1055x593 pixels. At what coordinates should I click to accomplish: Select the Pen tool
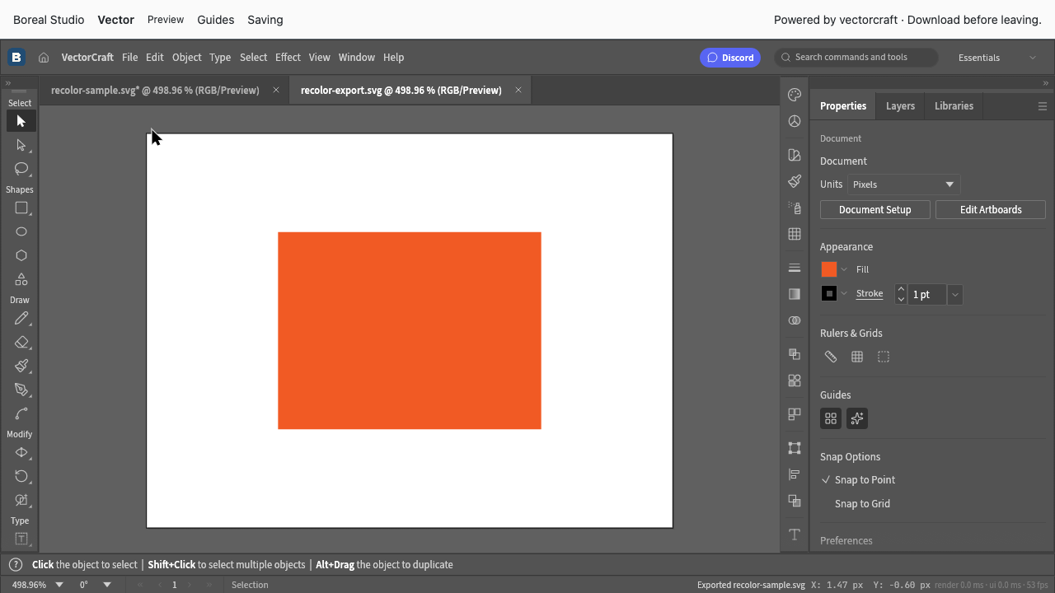pos(21,390)
